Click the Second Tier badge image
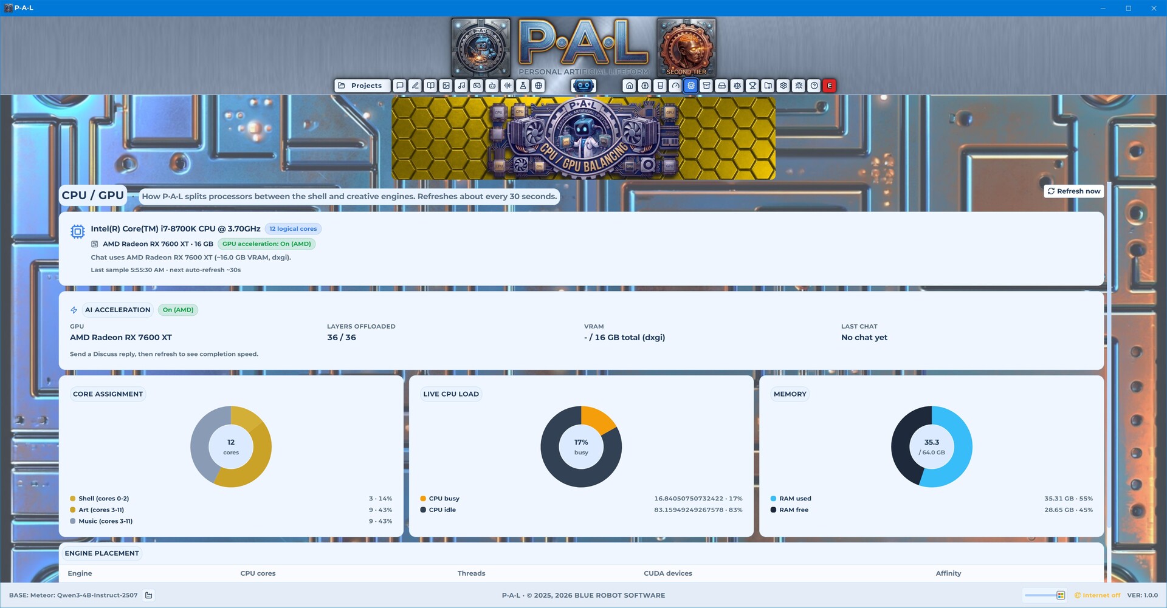Viewport: 1167px width, 608px height. 686,47
